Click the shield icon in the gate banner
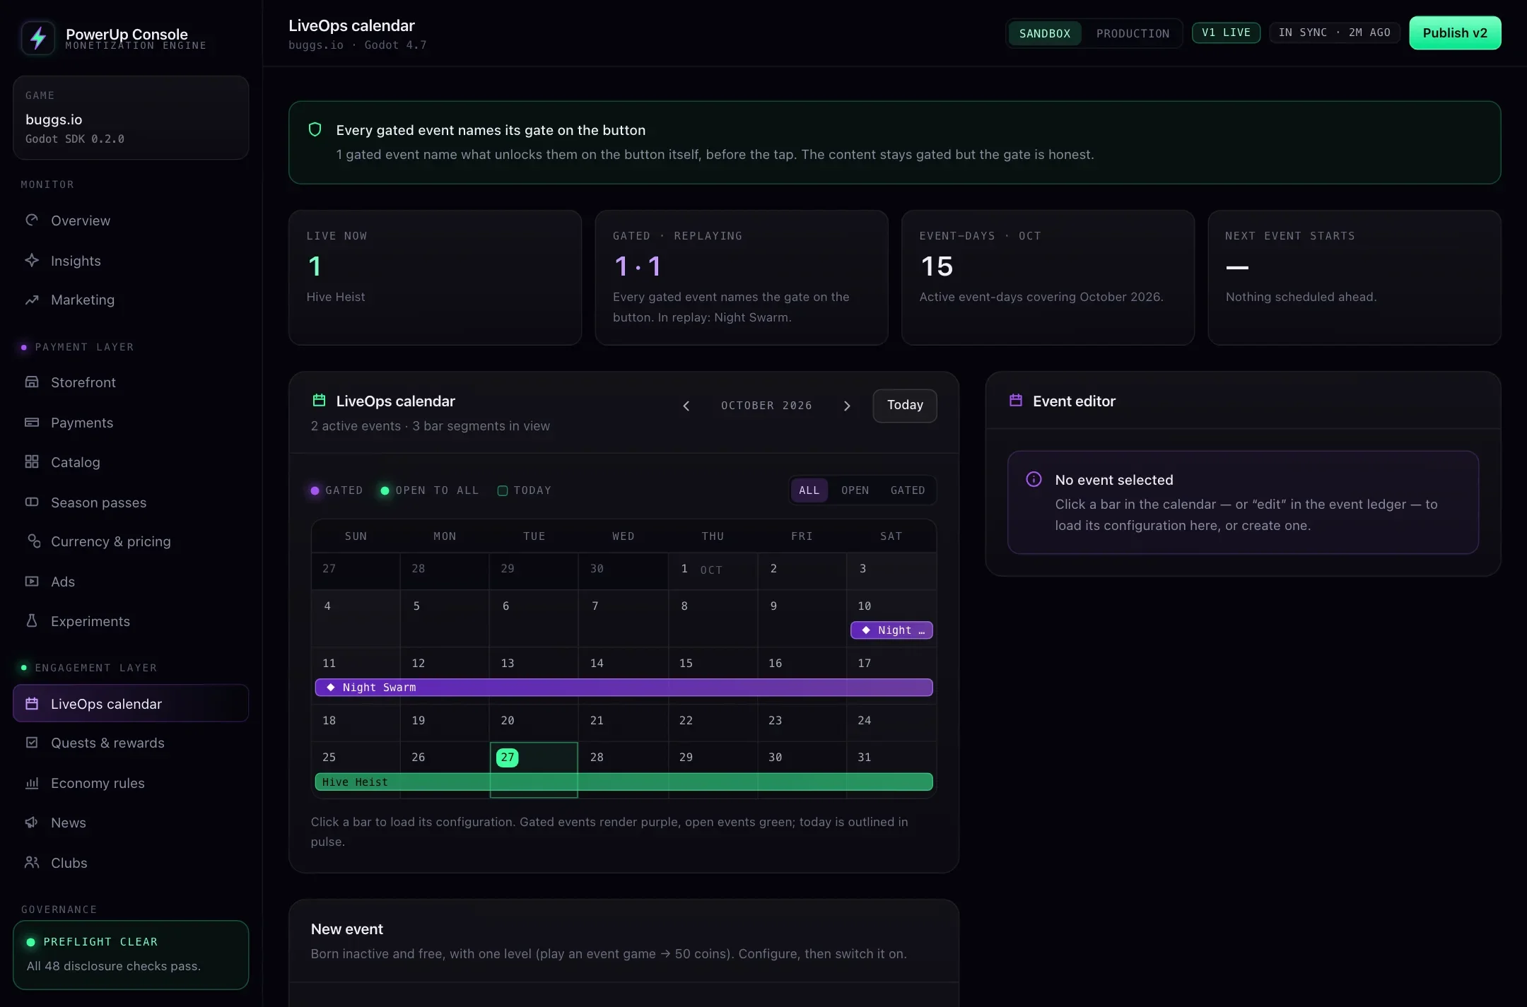This screenshot has width=1527, height=1007. [x=315, y=129]
